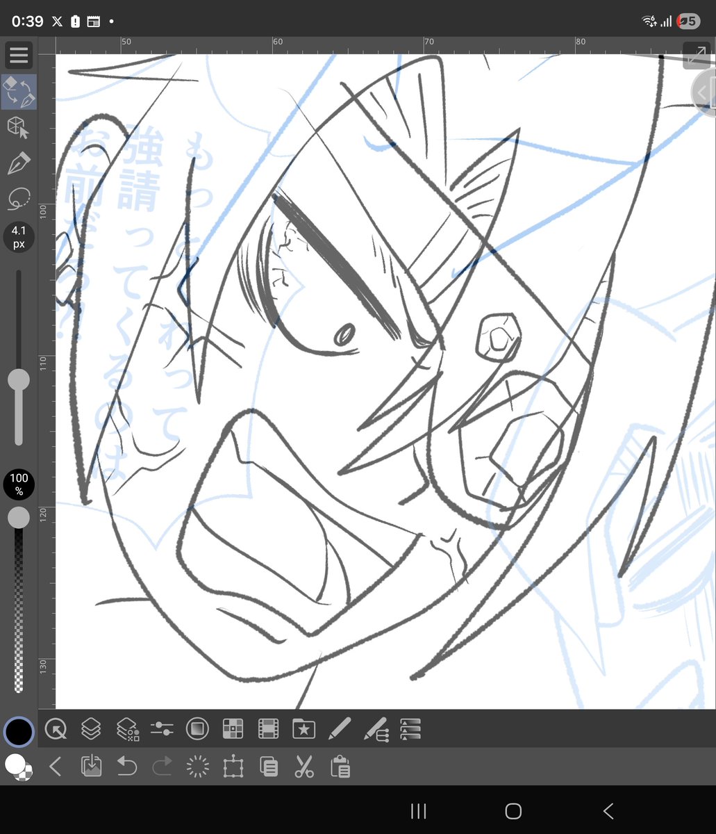Viewport: 716px width, 834px height.
Task: Open the hamburger main menu
Action: [x=19, y=55]
